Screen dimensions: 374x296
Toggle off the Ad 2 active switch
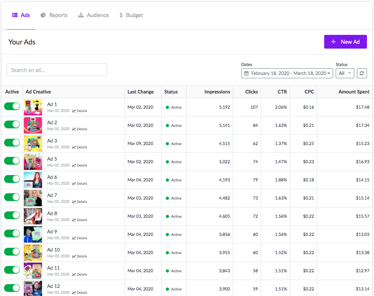click(12, 124)
